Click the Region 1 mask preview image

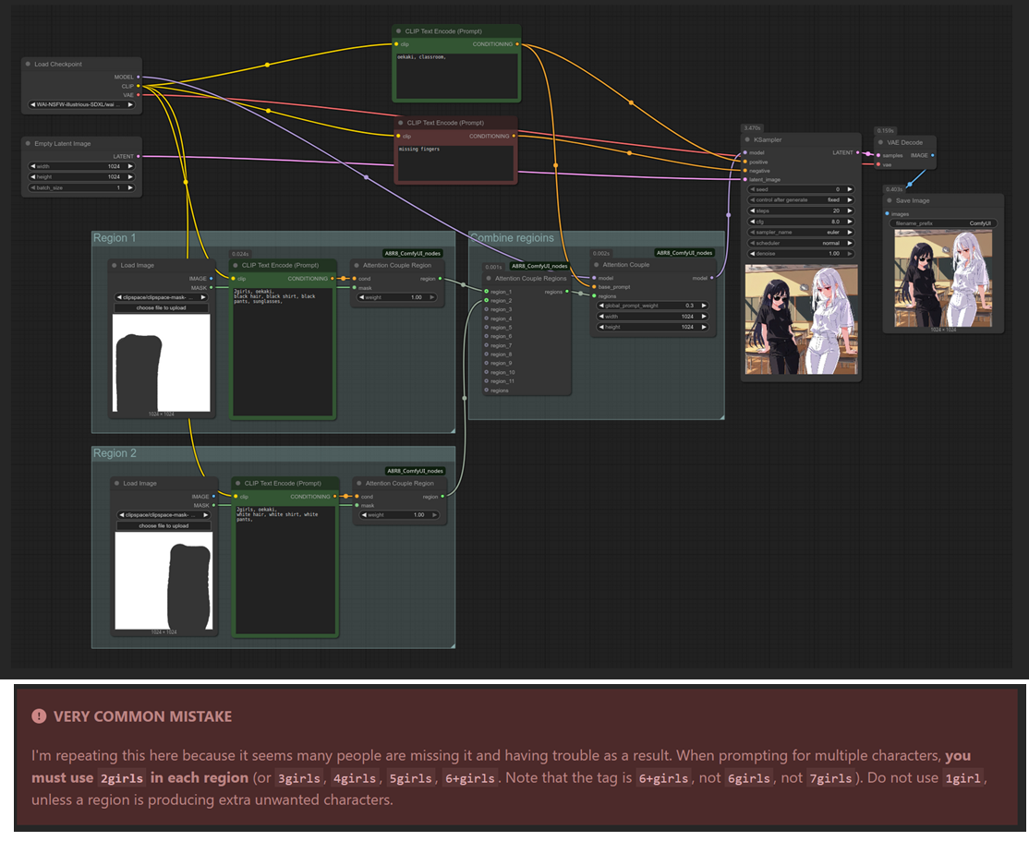pos(162,363)
